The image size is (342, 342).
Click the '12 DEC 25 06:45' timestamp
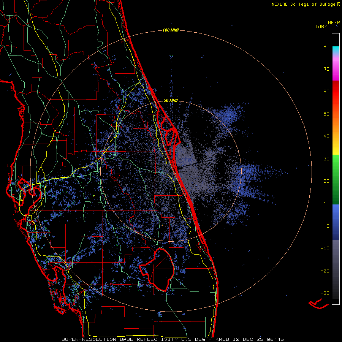pos(258,339)
